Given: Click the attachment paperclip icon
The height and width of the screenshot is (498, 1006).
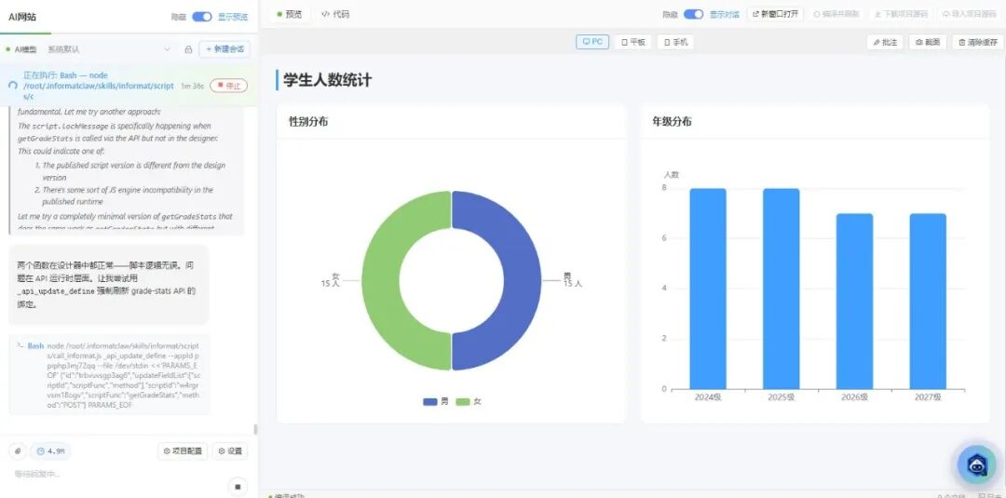Looking at the screenshot, I should pos(18,451).
